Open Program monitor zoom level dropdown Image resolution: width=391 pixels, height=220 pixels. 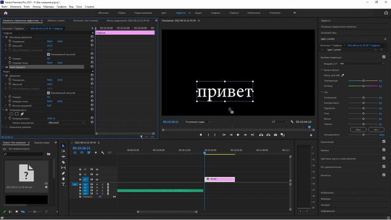coord(197,122)
